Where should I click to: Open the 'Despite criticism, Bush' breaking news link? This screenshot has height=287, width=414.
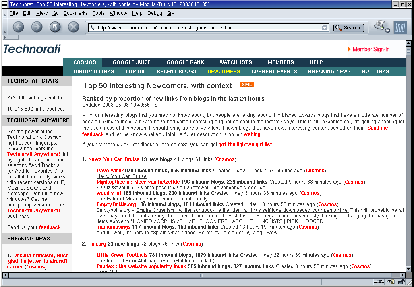38,261
